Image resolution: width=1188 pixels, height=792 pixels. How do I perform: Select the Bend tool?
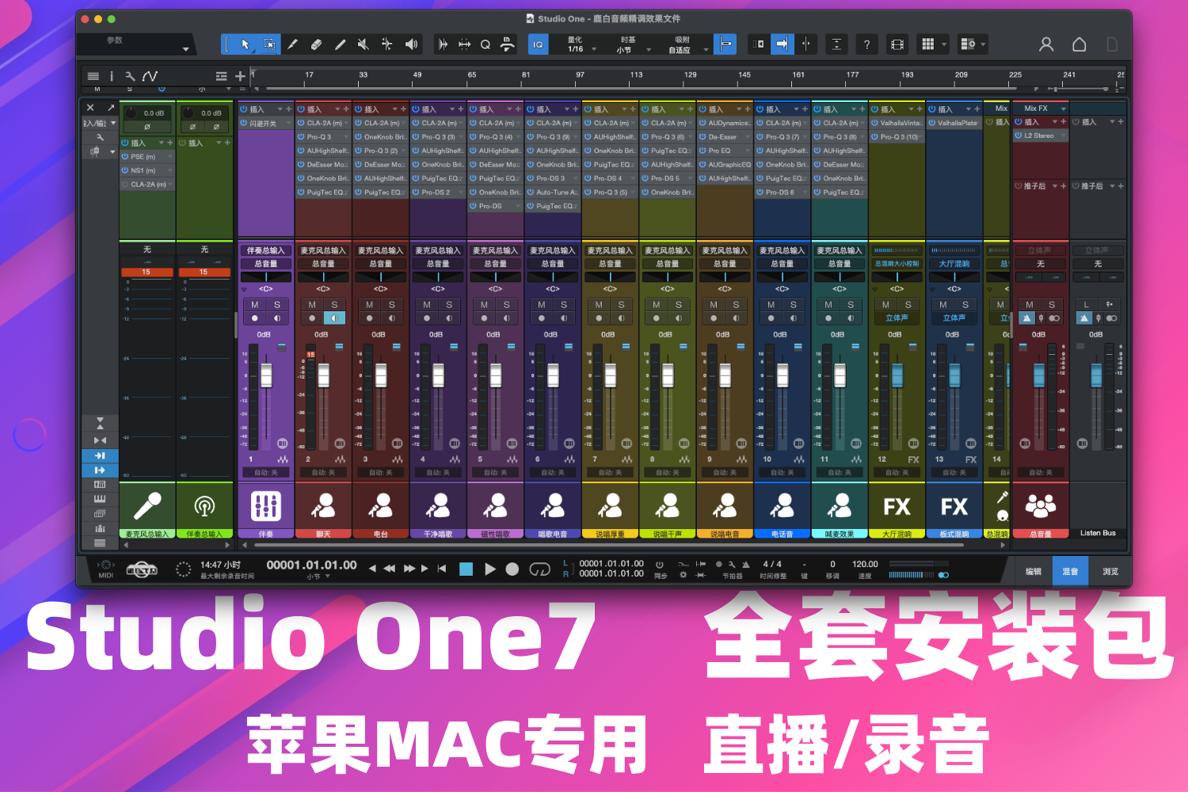[386, 44]
